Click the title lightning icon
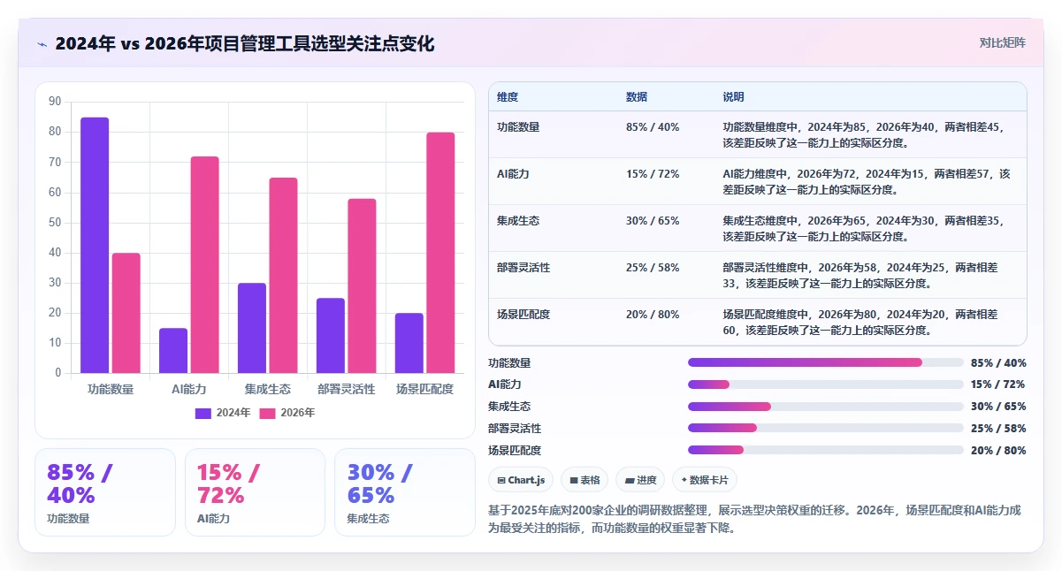This screenshot has width=1062, height=571. [42, 43]
